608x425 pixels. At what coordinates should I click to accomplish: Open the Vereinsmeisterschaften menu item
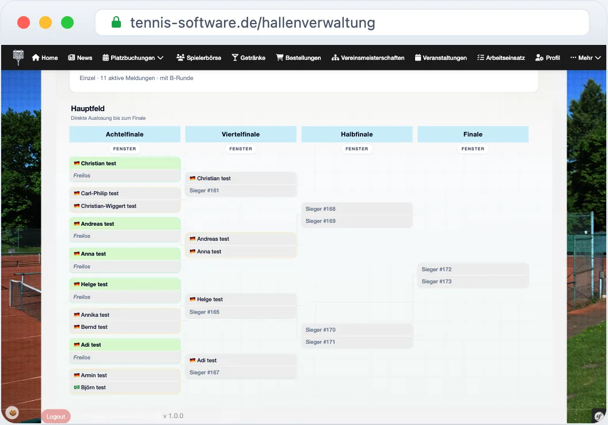click(x=368, y=58)
